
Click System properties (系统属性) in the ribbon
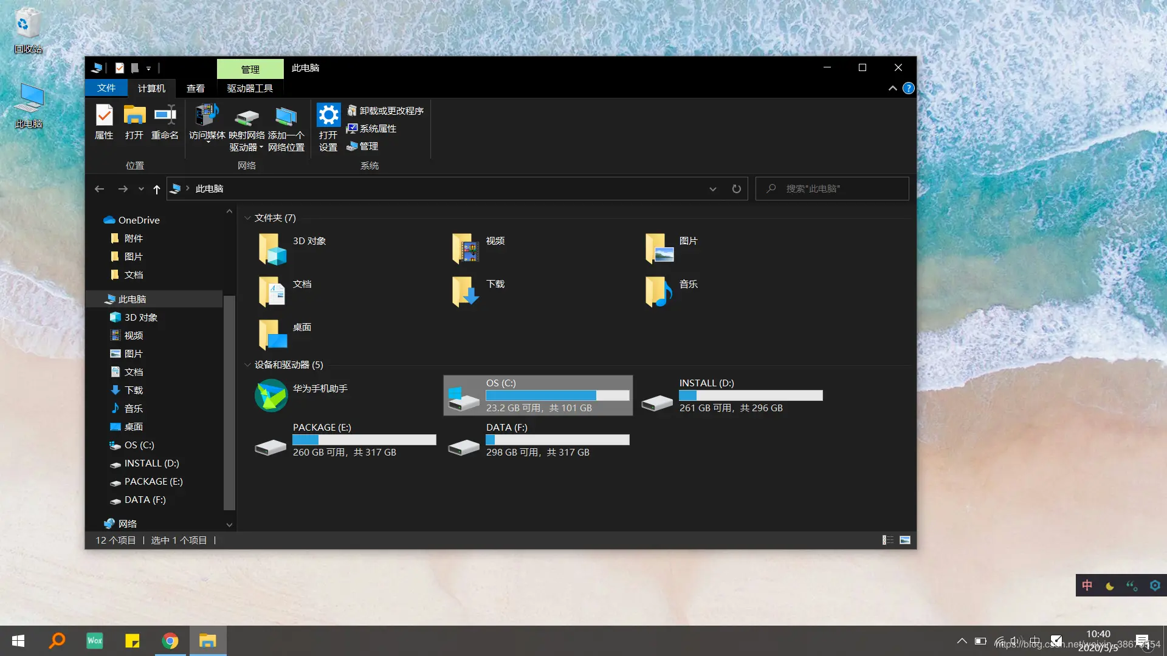(x=371, y=128)
